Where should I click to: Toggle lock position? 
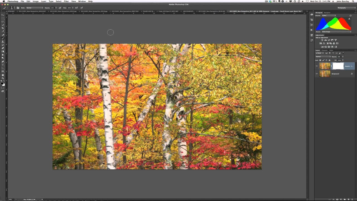click(326, 60)
